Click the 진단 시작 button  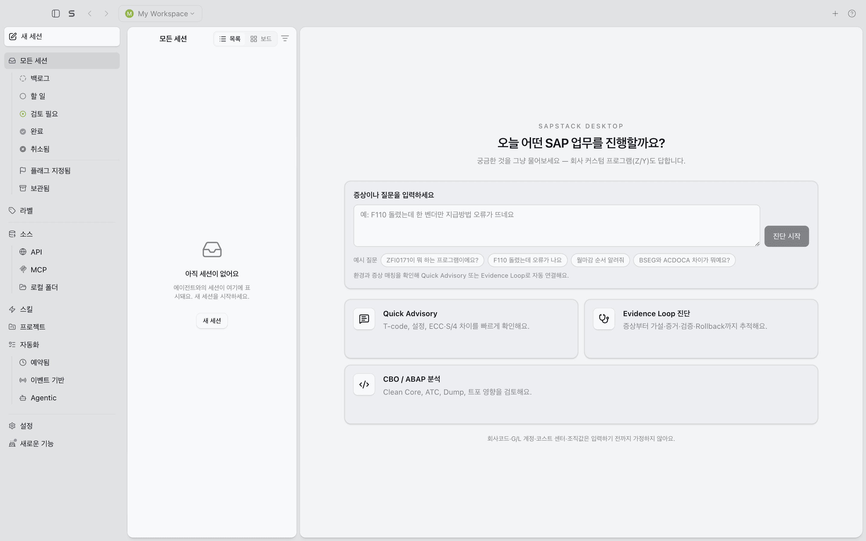786,236
